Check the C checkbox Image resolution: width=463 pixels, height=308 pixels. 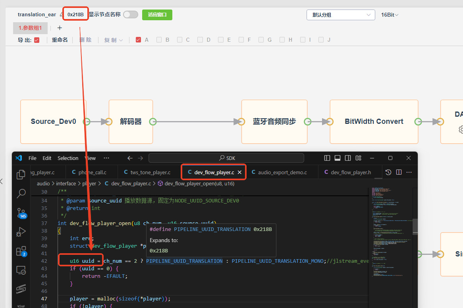179,40
